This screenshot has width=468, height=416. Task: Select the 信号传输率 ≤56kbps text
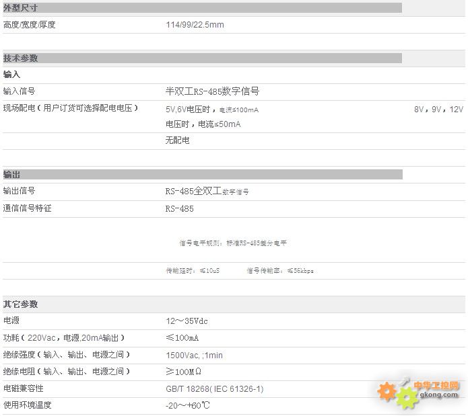pyautogui.click(x=279, y=271)
